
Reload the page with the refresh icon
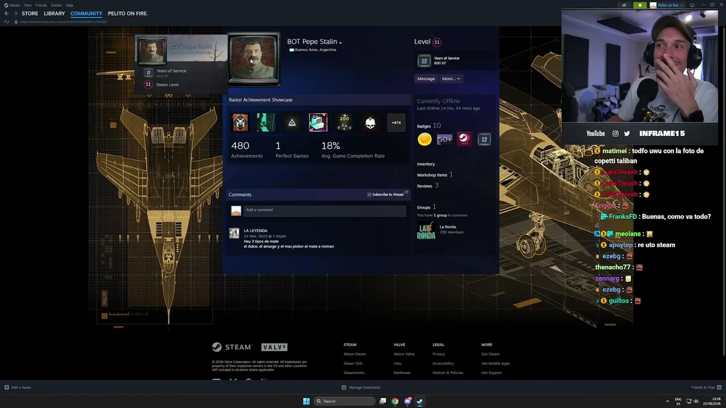click(x=7, y=22)
